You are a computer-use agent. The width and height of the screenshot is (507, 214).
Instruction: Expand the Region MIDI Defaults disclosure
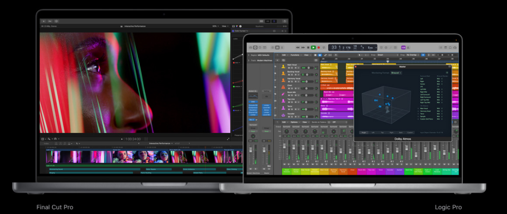tap(249, 55)
